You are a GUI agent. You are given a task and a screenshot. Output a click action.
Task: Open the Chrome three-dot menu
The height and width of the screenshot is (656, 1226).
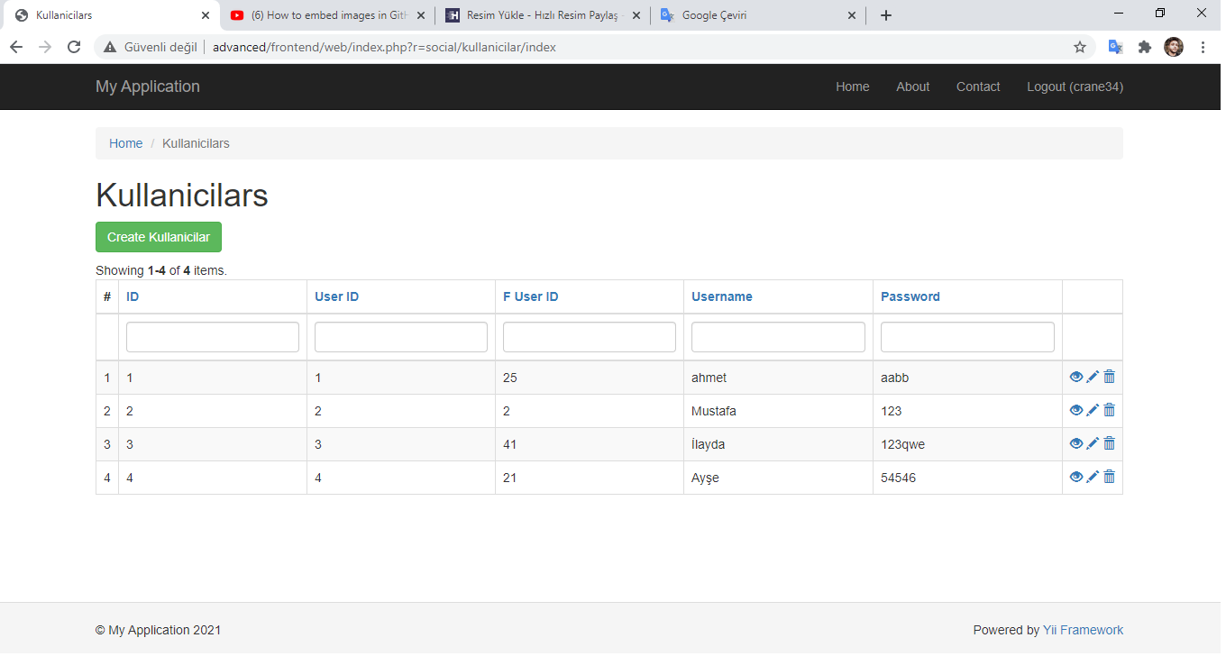pos(1203,47)
